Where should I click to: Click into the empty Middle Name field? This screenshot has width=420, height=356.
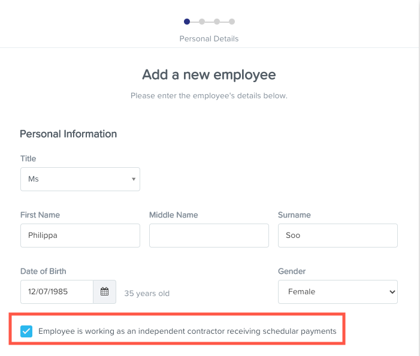point(209,236)
